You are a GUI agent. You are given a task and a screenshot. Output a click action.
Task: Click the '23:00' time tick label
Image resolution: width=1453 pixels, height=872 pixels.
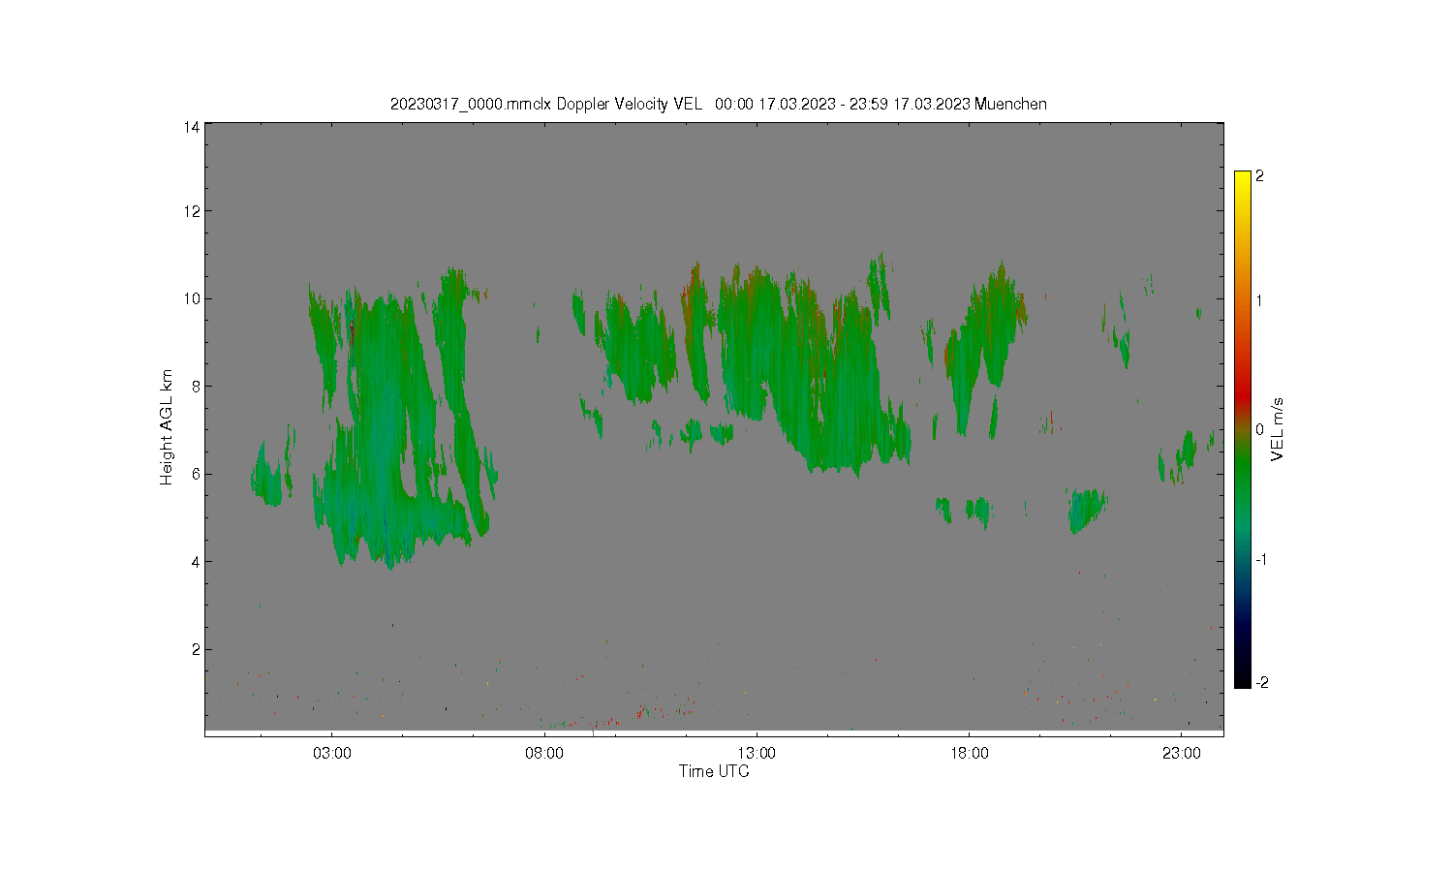1181,754
